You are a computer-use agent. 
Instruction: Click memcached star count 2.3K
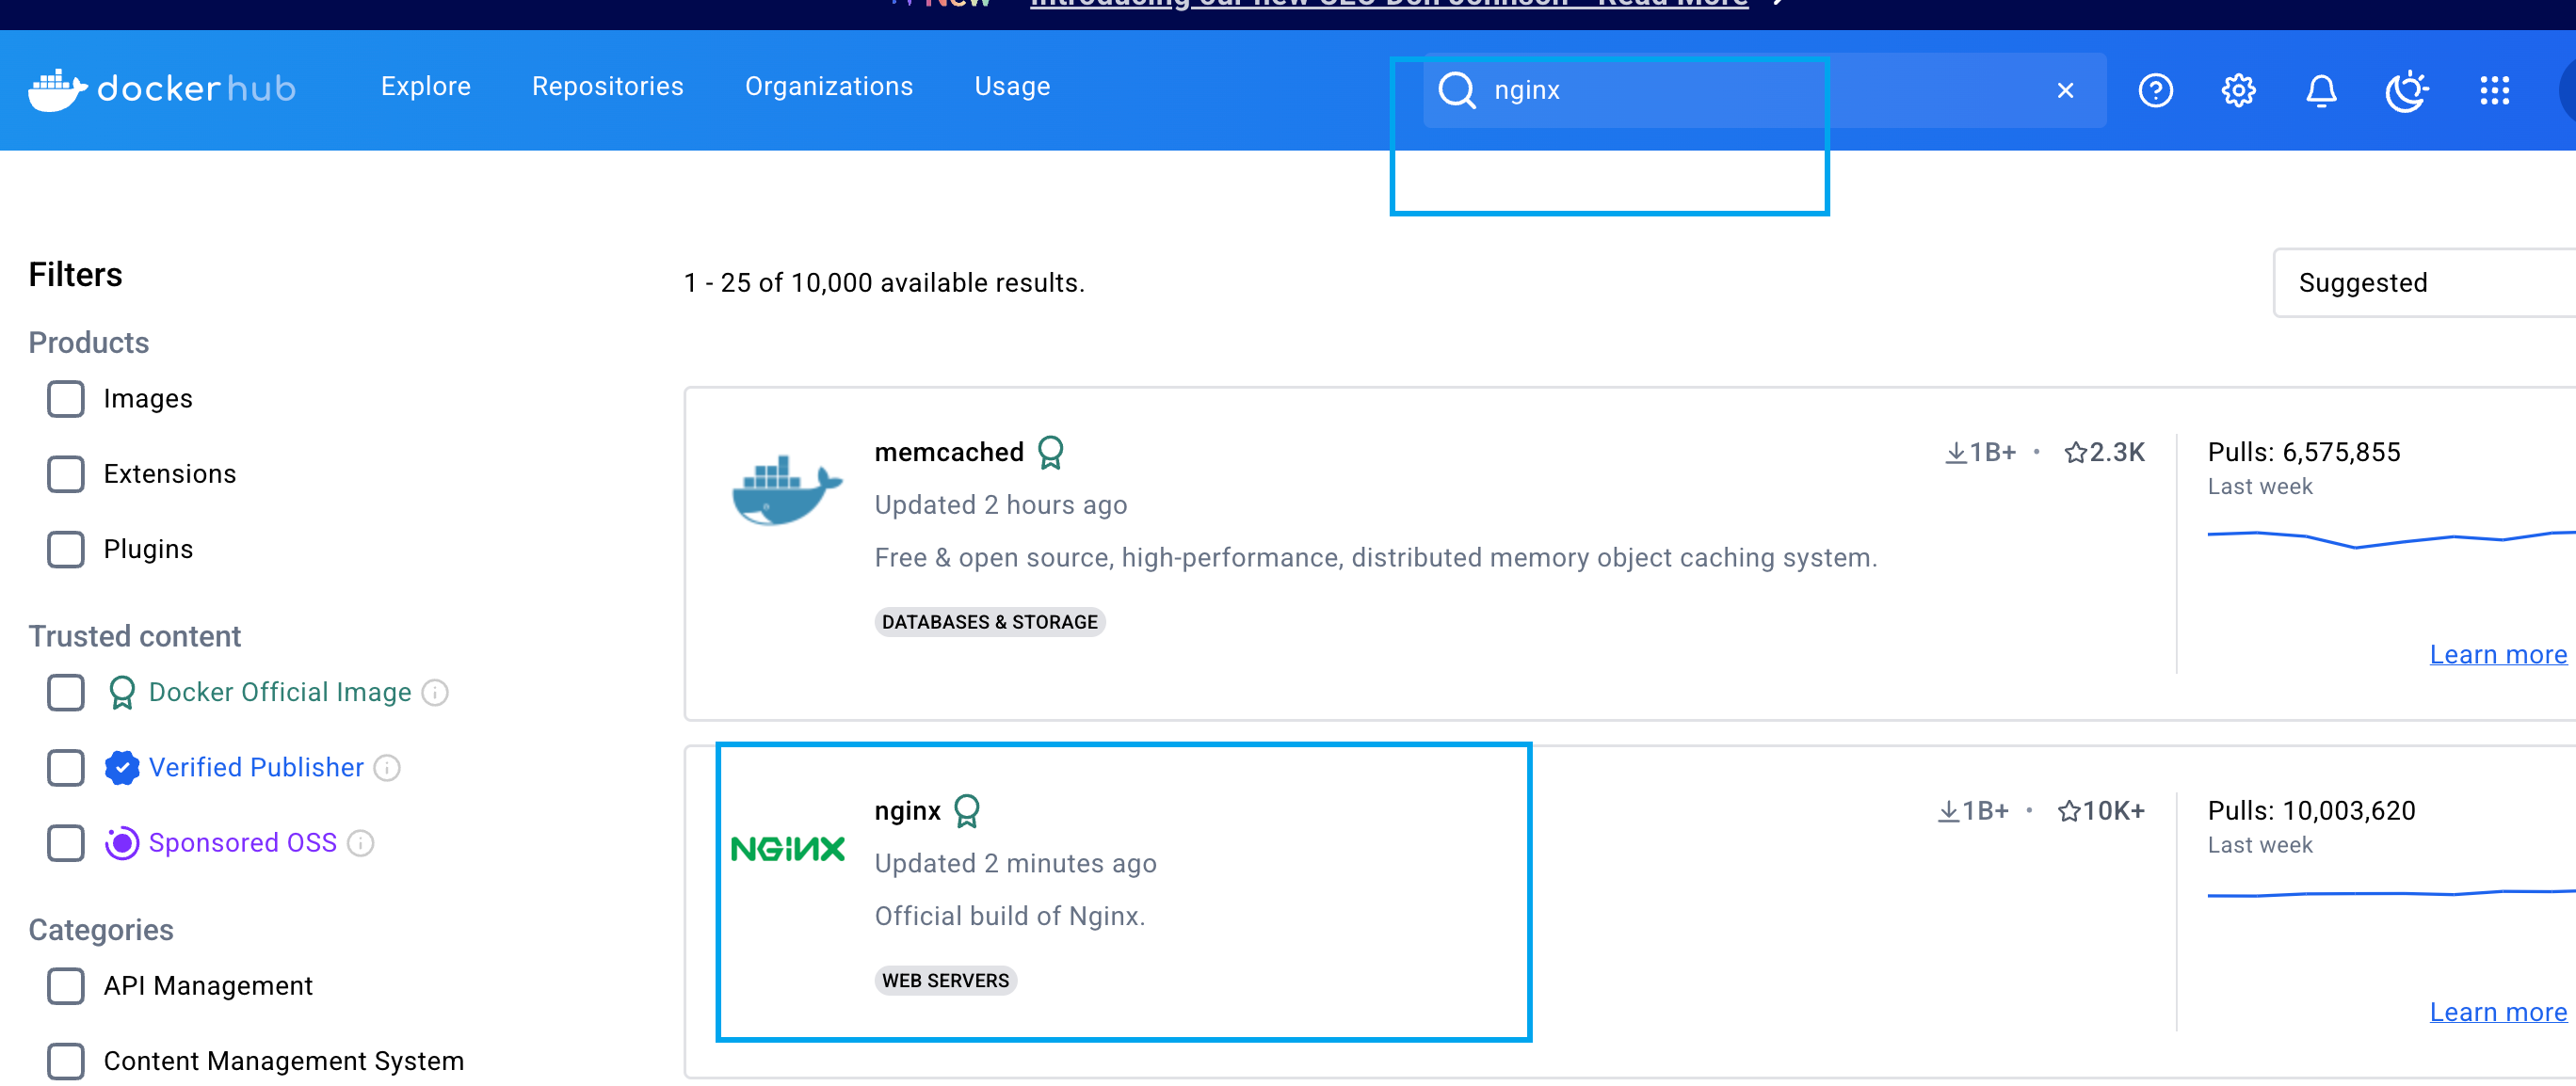(2104, 453)
